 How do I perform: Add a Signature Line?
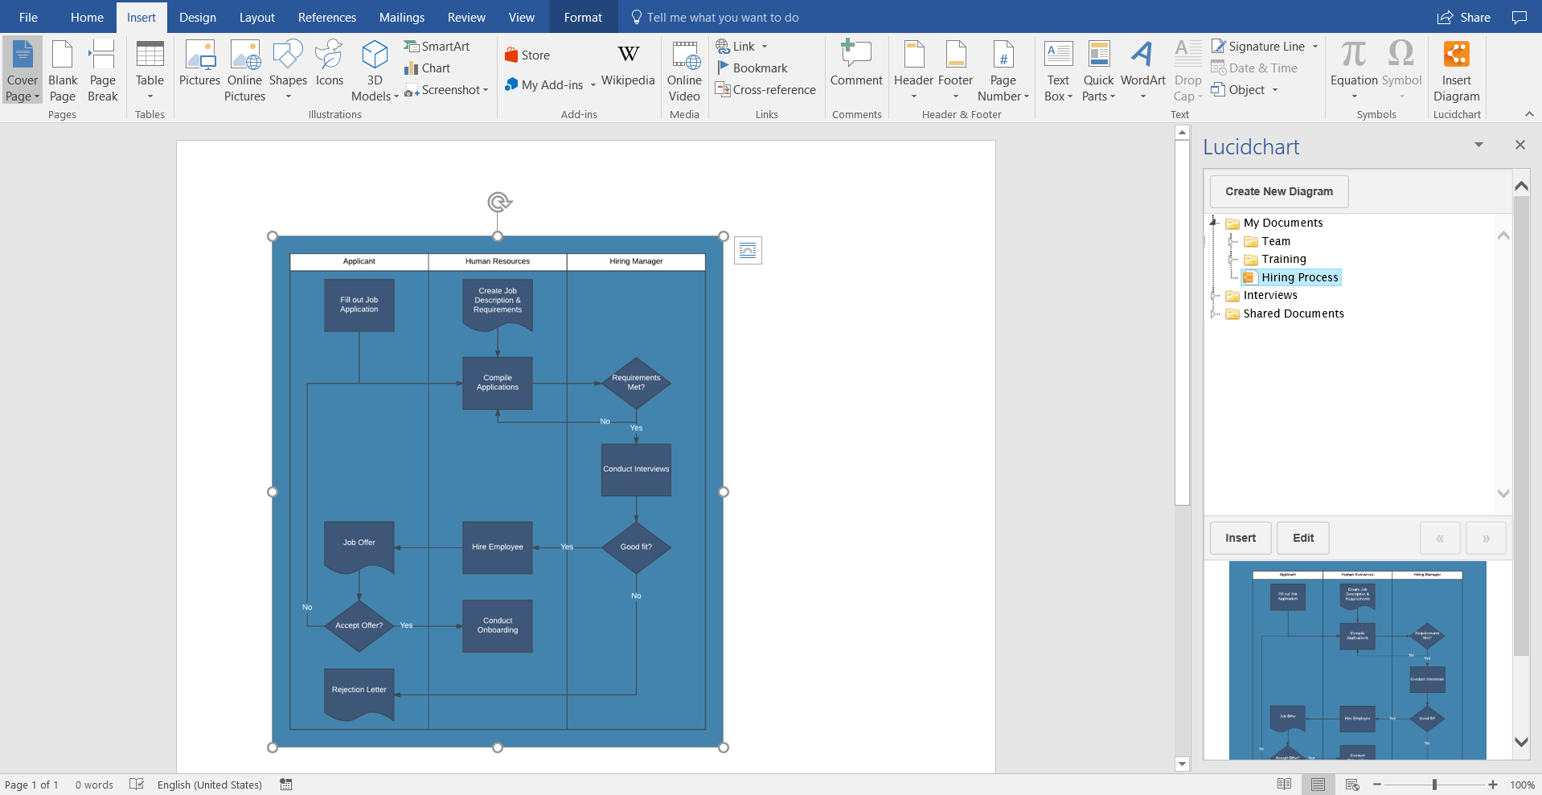click(x=1265, y=47)
